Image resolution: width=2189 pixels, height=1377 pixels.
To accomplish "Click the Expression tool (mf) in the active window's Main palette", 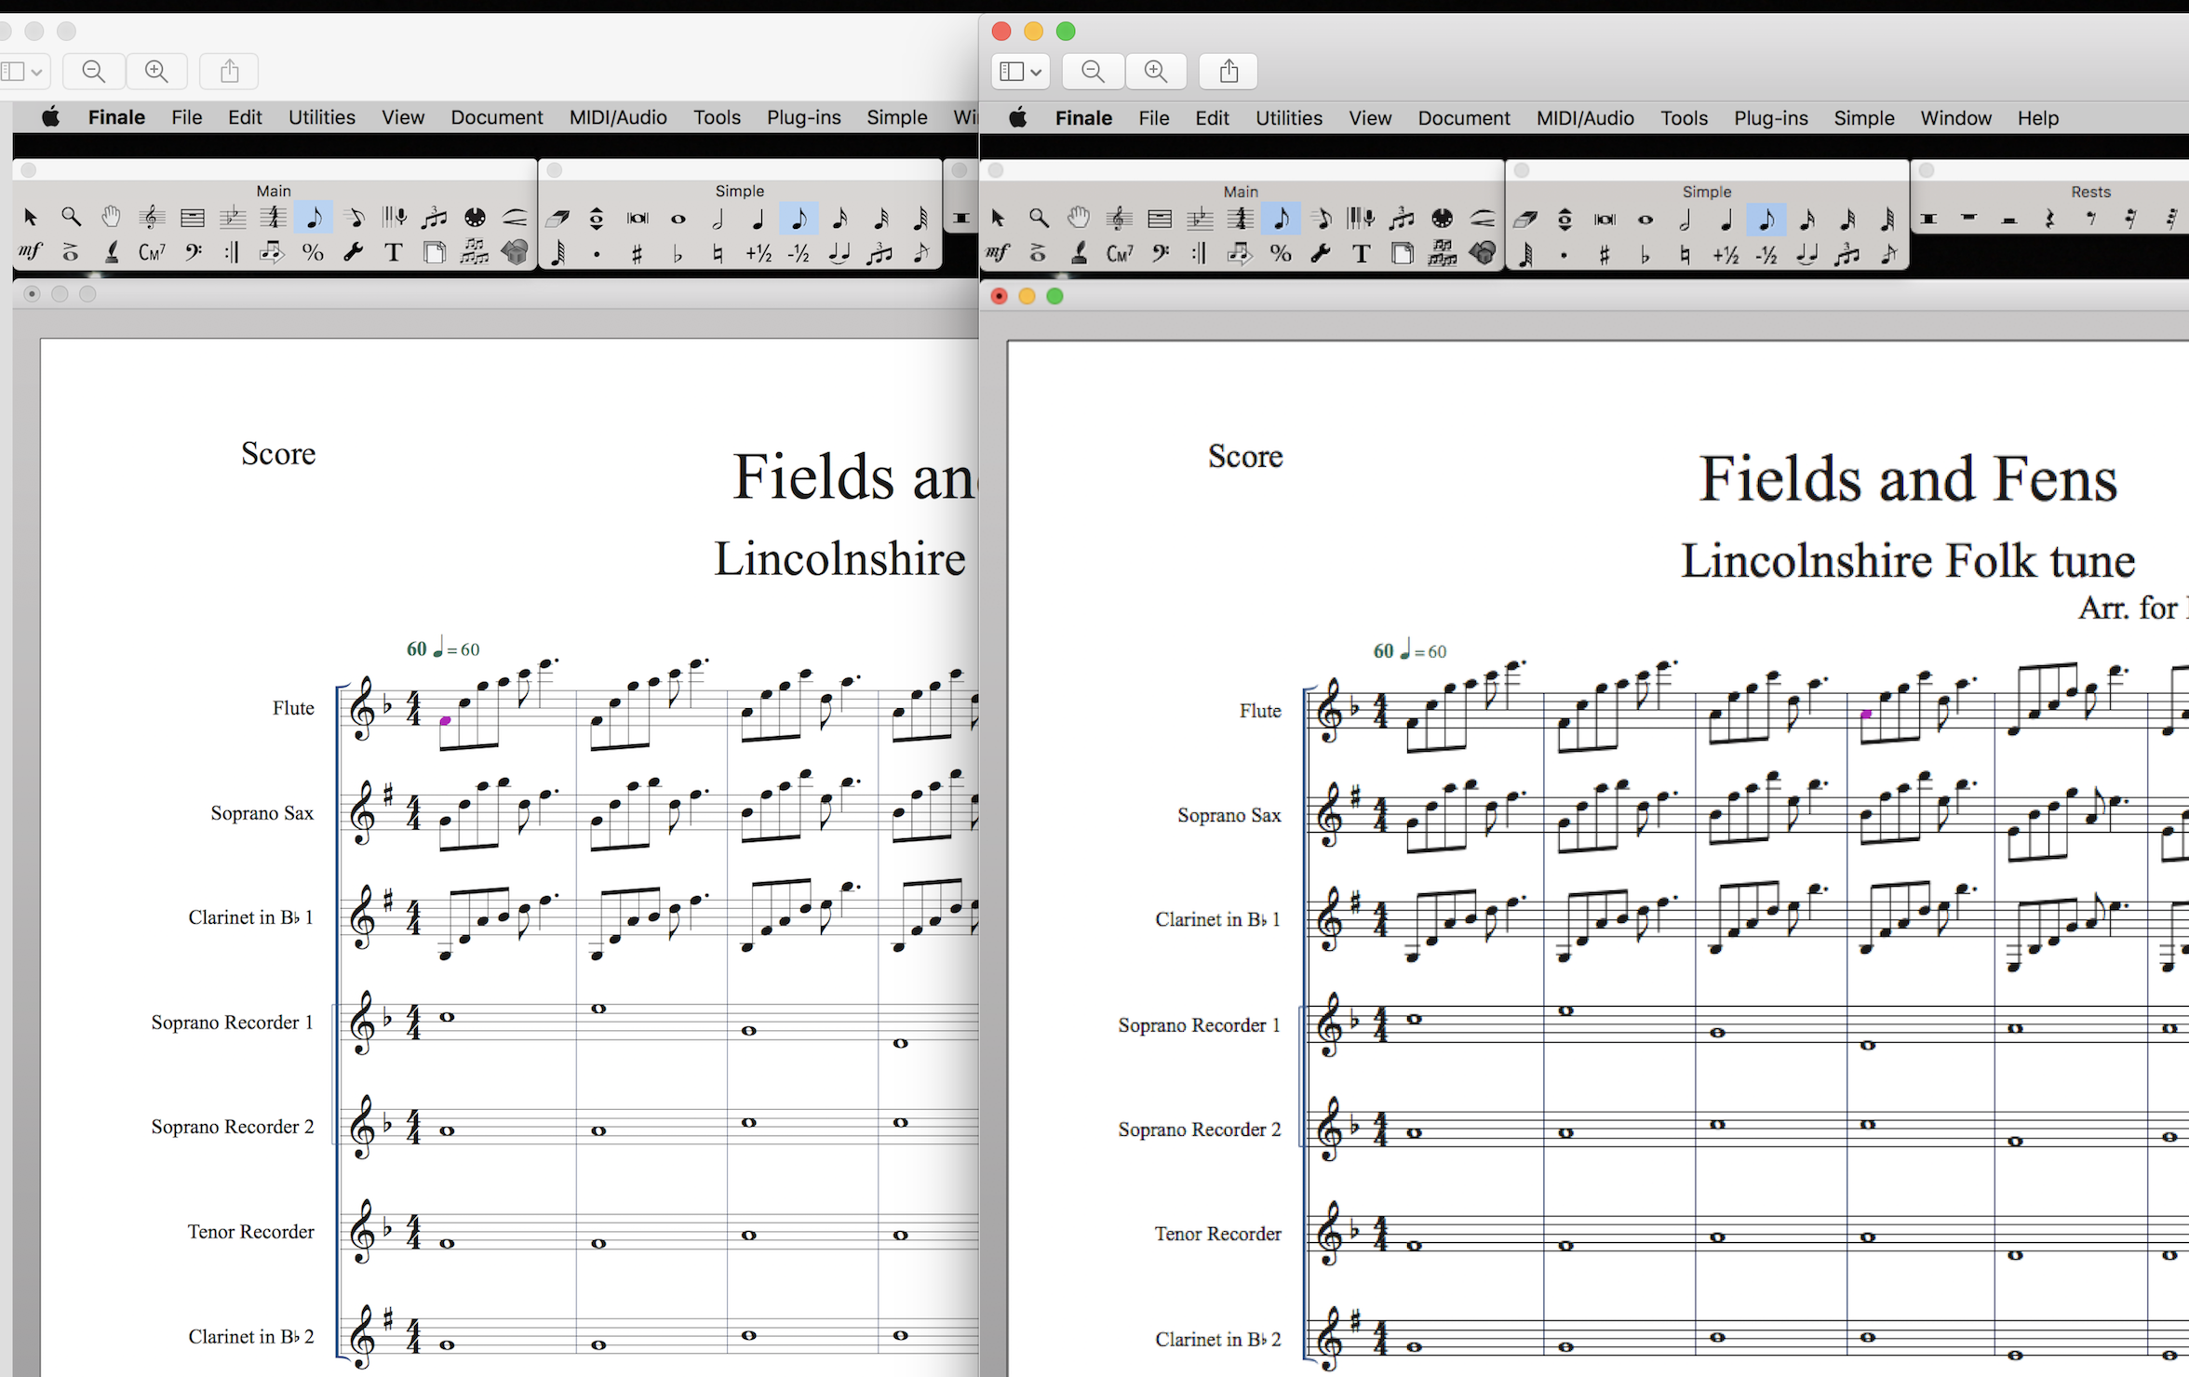I will pyautogui.click(x=998, y=253).
